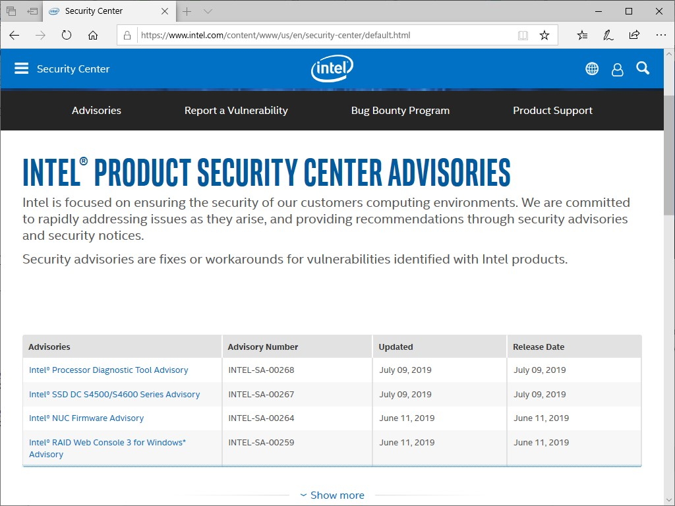675x506 pixels.
Task: Open the Security Center hamburger menu
Action: point(22,68)
